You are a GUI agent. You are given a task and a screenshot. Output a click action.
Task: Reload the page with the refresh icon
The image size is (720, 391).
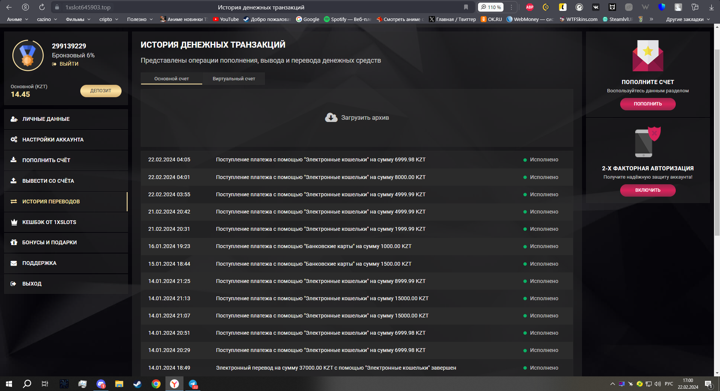tap(42, 7)
